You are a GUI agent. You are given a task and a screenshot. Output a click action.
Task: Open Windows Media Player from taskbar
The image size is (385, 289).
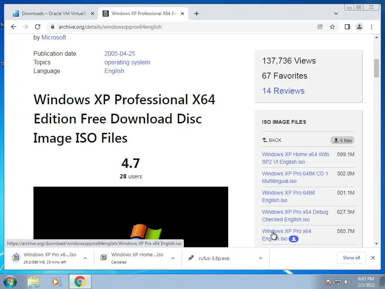point(56,281)
